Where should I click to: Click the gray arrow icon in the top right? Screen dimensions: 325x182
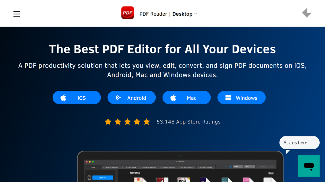(306, 13)
